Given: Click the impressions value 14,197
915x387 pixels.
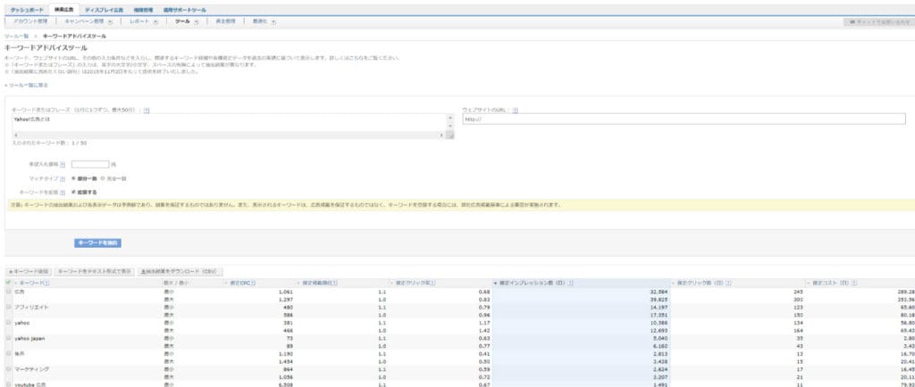Looking at the screenshot, I should pos(659,307).
